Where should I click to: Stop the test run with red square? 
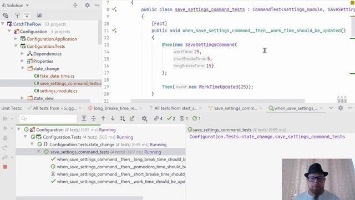point(5,167)
